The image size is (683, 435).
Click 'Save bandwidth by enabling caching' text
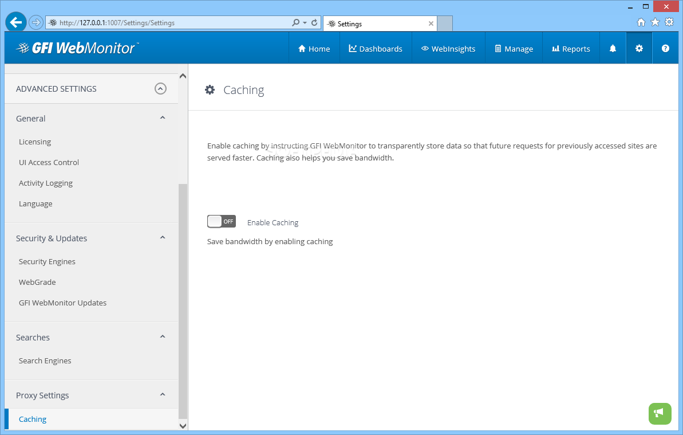click(x=270, y=241)
